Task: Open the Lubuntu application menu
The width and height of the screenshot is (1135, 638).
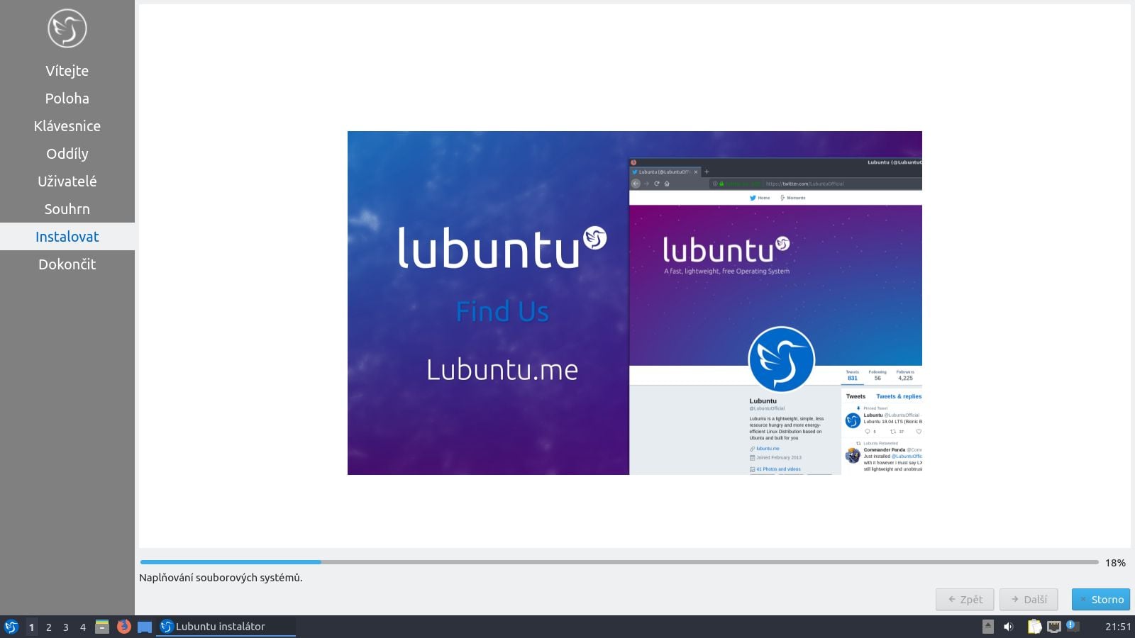Action: (11, 627)
